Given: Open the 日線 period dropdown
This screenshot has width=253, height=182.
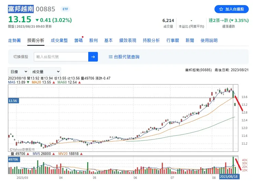Looking at the screenshot, I should tap(18, 71).
